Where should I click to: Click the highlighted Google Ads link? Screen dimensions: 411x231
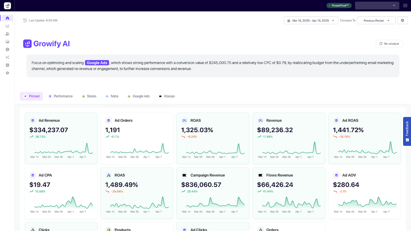pyautogui.click(x=97, y=63)
